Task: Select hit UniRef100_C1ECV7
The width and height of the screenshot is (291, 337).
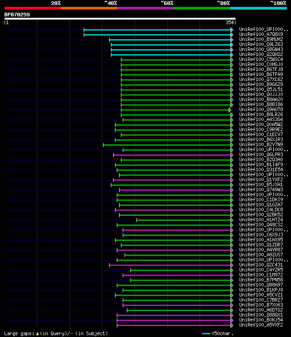Action: pos(261,134)
